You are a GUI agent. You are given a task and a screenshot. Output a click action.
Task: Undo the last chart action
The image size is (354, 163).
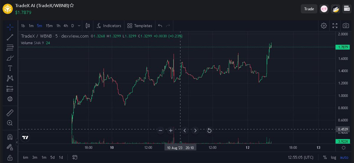coord(160,26)
